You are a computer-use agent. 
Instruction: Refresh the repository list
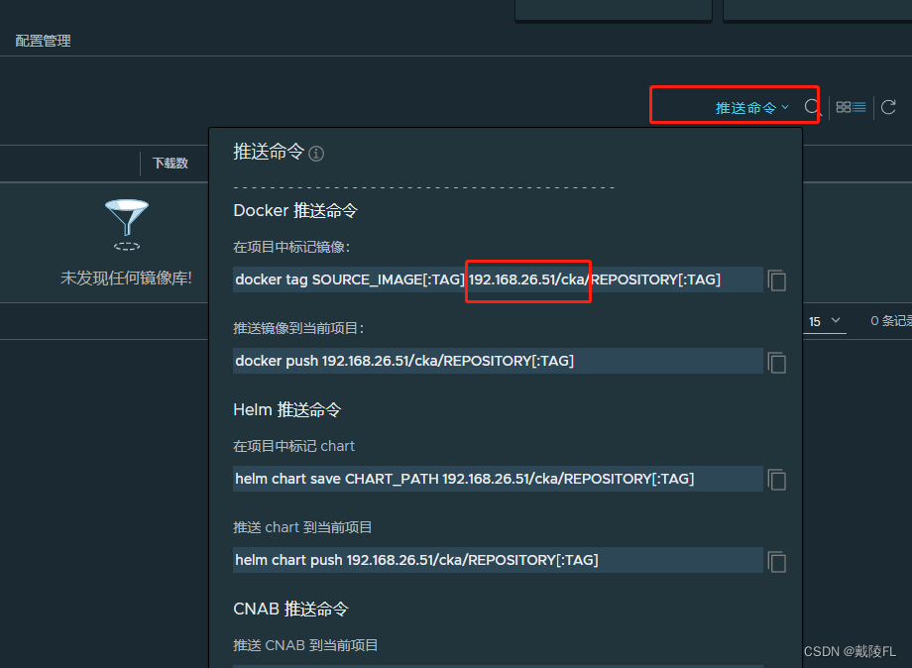click(888, 107)
